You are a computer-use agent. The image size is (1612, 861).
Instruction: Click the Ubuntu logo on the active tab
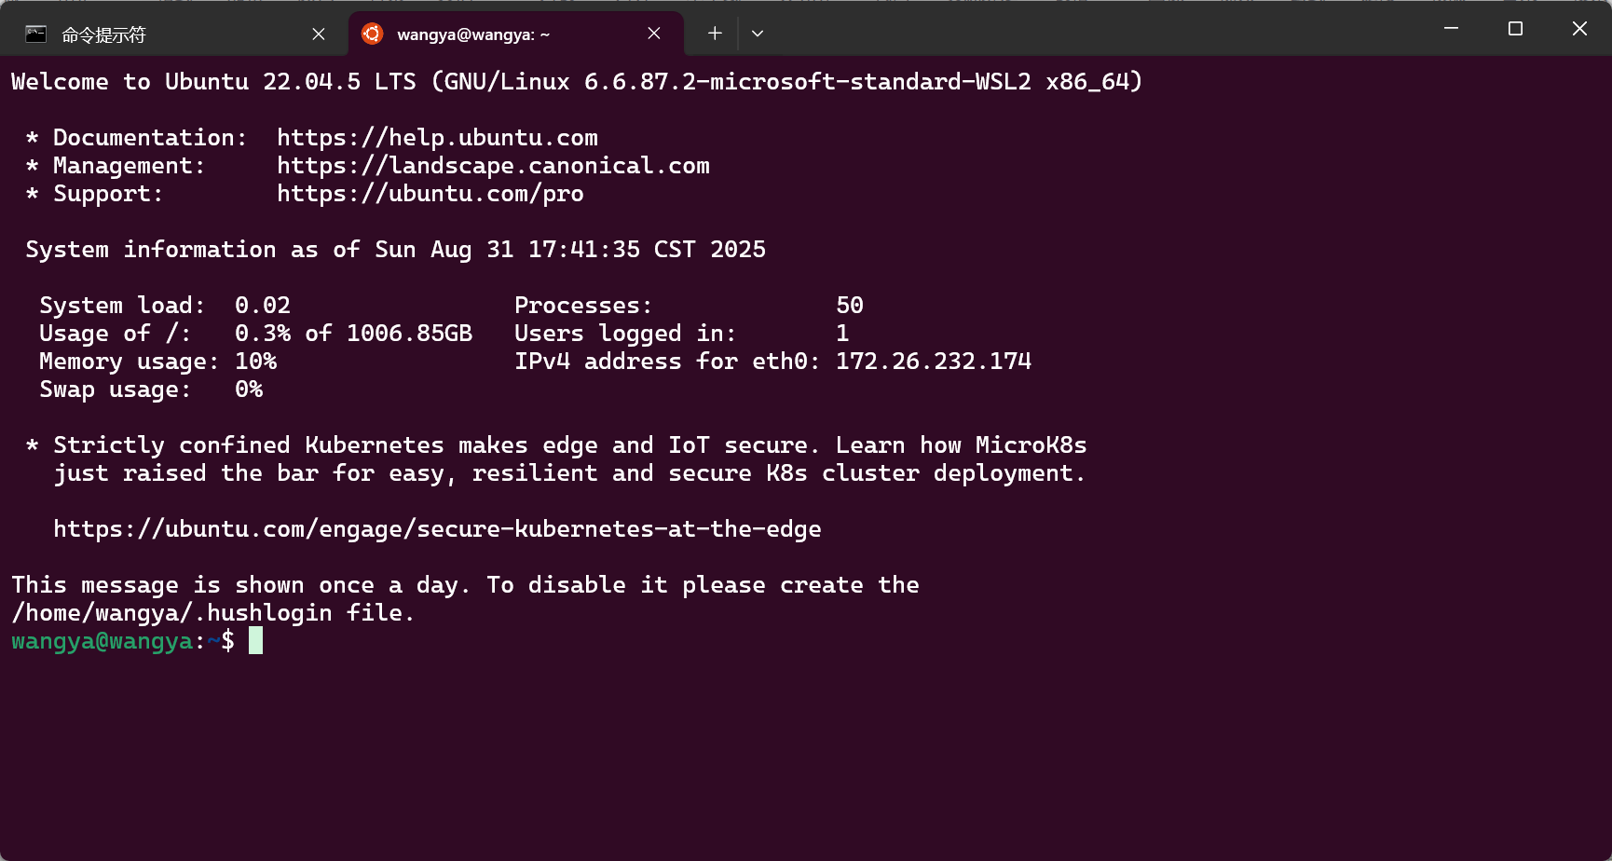(373, 33)
